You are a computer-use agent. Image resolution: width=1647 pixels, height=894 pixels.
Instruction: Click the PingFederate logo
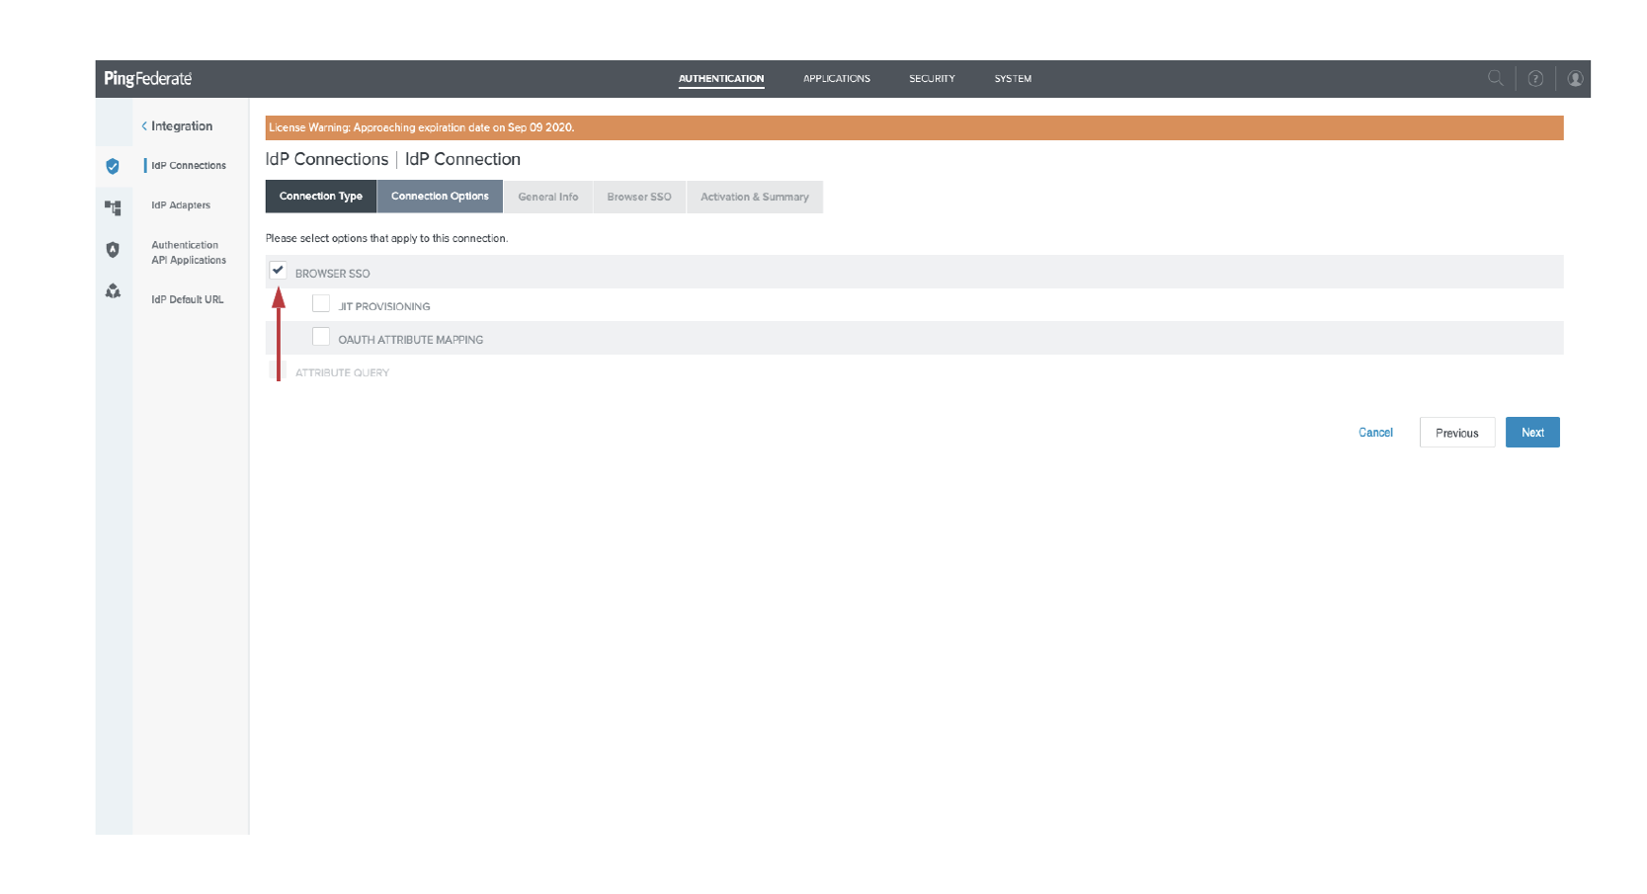148,79
